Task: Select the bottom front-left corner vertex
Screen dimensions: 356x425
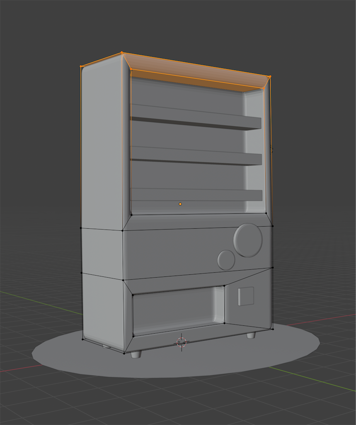Action: pos(124,354)
